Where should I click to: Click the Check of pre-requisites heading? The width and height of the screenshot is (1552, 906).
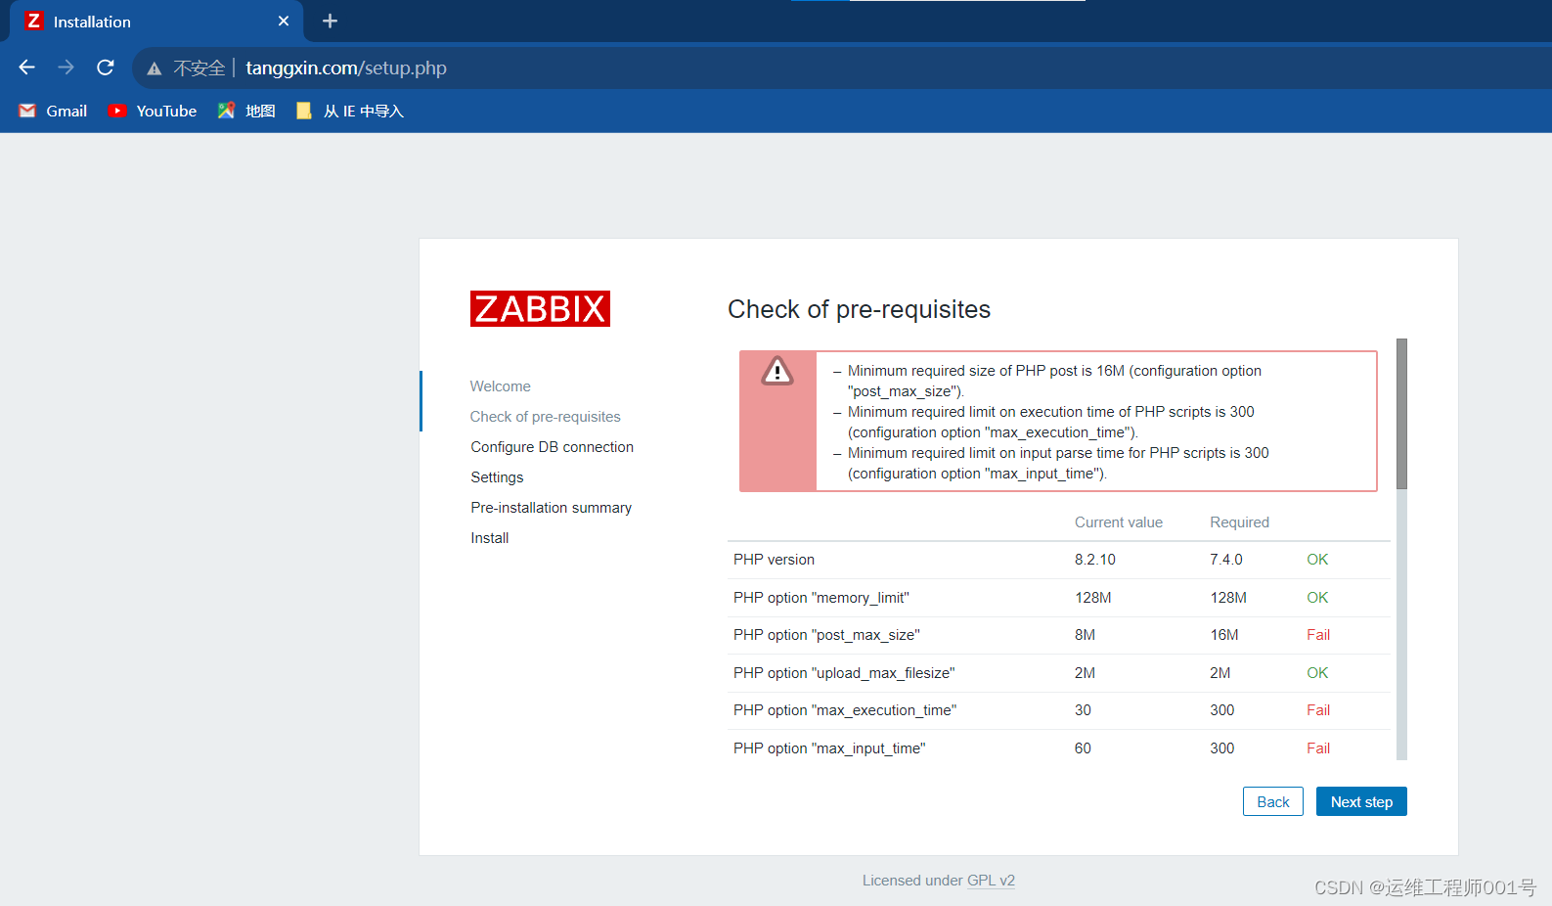(x=859, y=309)
